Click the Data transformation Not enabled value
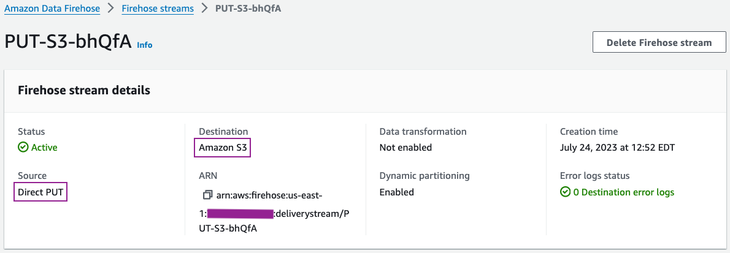 [405, 148]
